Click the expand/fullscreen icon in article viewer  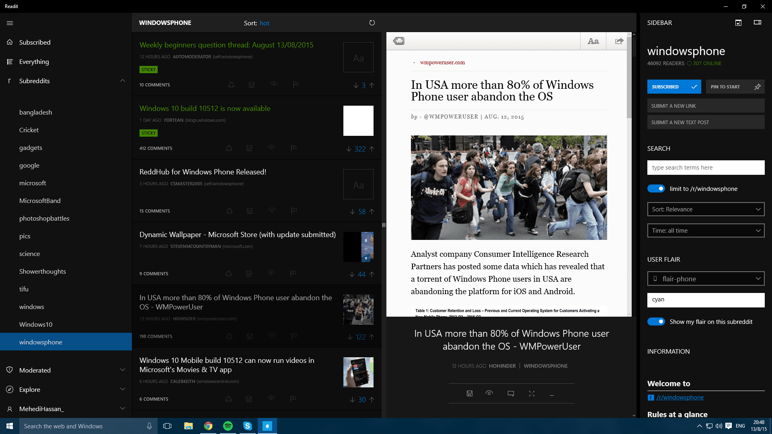(x=532, y=394)
